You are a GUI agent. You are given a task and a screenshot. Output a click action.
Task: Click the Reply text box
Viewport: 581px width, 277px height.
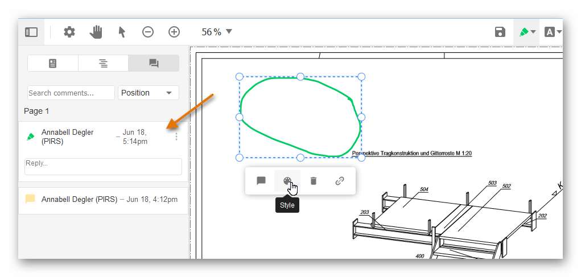[x=103, y=166]
